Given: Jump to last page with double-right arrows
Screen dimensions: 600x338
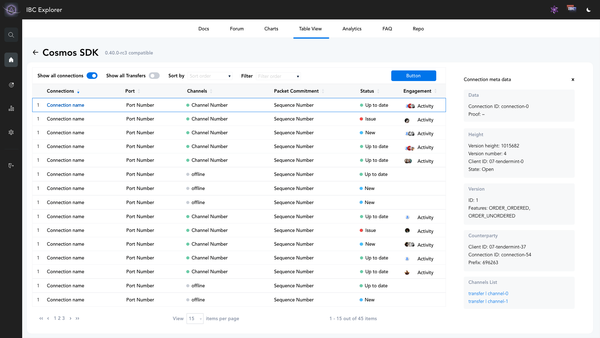Looking at the screenshot, I should 77,318.
